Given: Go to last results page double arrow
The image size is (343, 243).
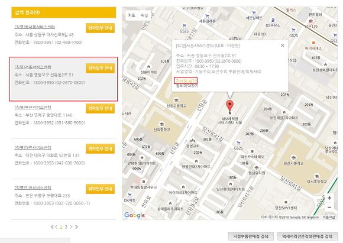Looking at the screenshot, I should tap(76, 227).
